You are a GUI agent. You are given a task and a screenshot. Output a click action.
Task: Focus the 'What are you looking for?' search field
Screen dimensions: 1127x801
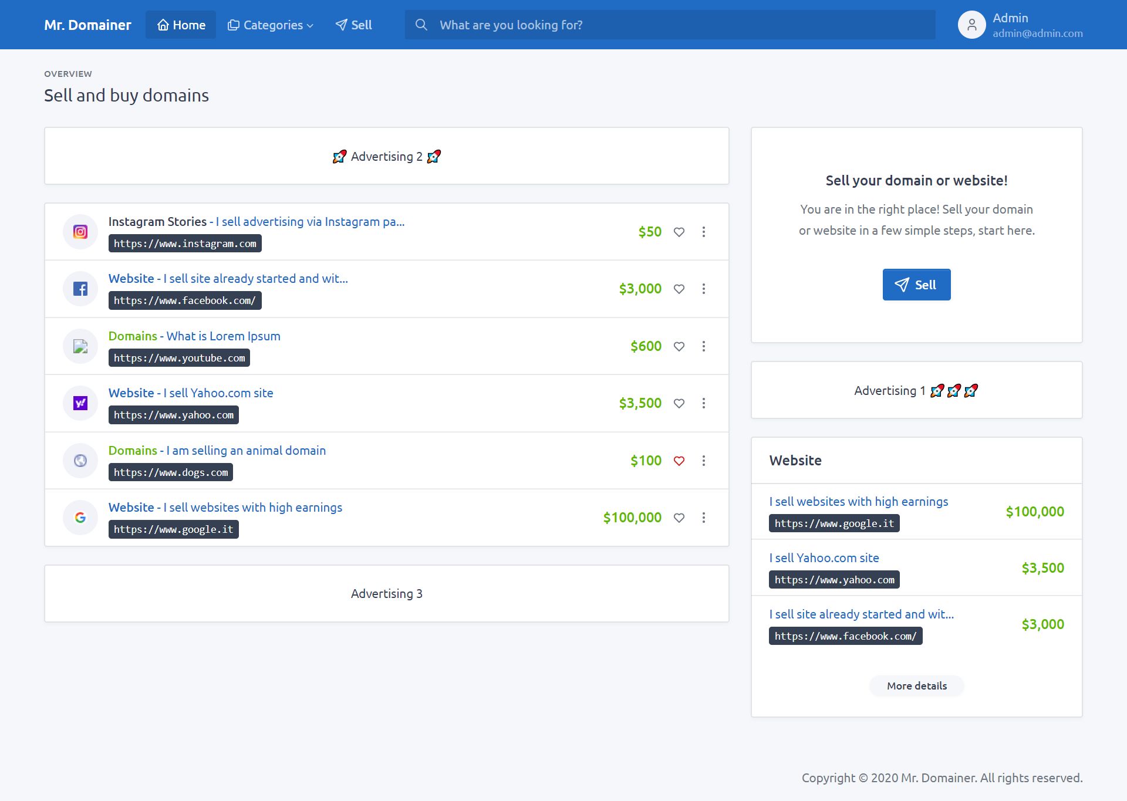click(681, 25)
